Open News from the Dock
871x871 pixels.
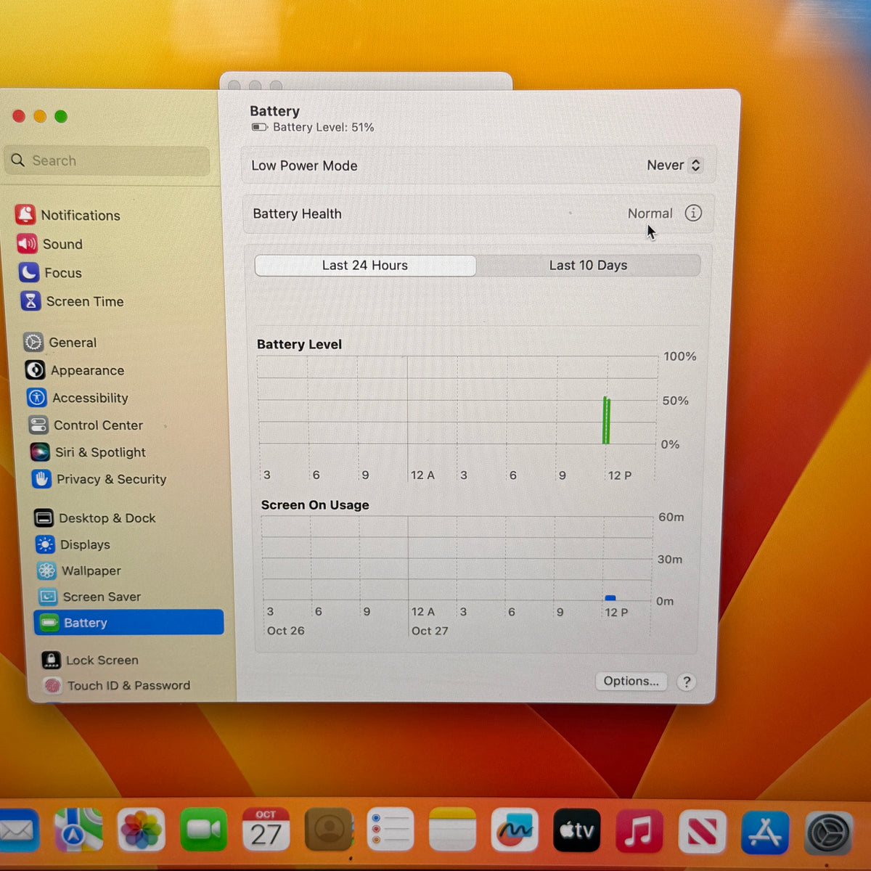(x=702, y=831)
